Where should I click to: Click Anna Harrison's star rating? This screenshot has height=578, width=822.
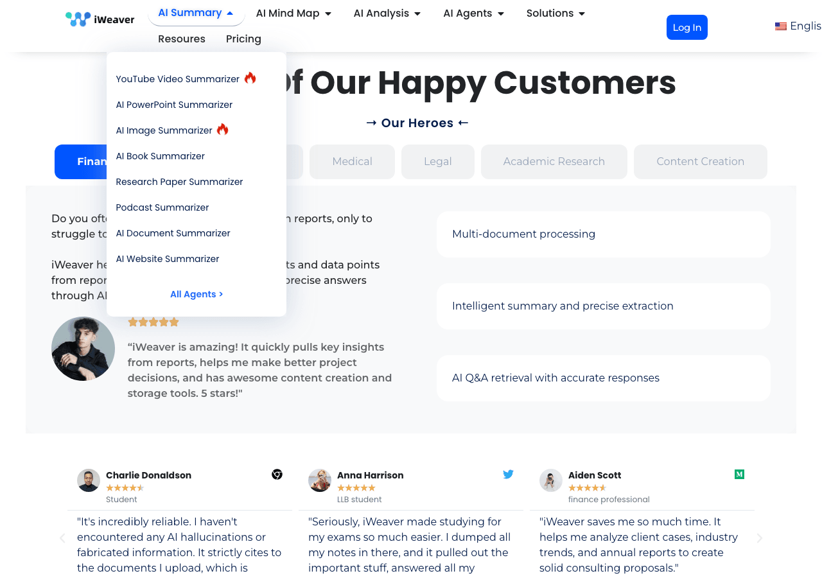(356, 488)
